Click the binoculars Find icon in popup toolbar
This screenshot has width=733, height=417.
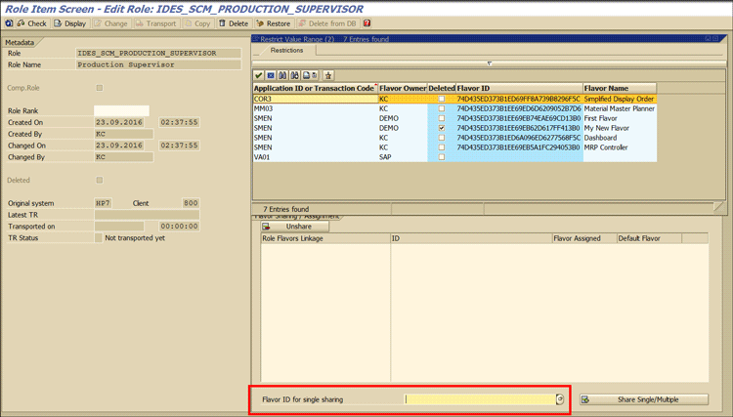282,75
